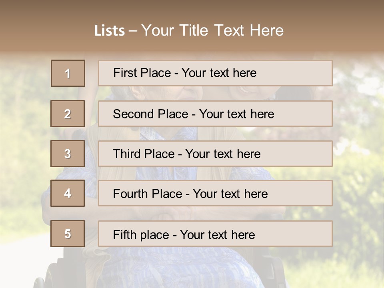This screenshot has width=384, height=288.
Task: Click "First Place - Your text here" text
Action: pyautogui.click(x=185, y=73)
